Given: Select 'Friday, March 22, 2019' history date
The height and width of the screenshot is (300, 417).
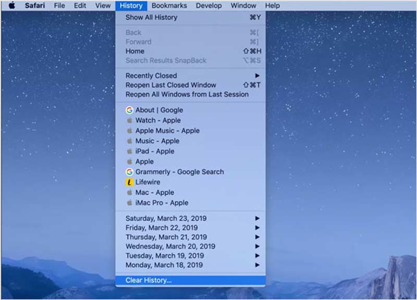Looking at the screenshot, I should [x=190, y=228].
